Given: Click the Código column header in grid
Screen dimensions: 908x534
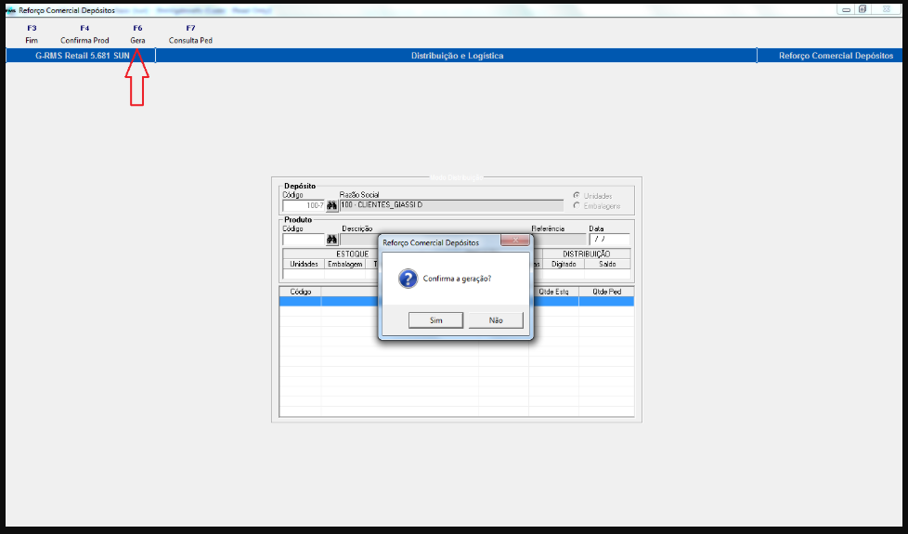Looking at the screenshot, I should [301, 292].
